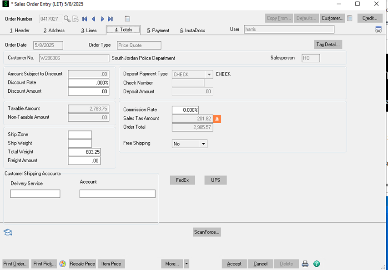Screen dimensions: 388x270
Task: Switch to the Lines tab
Action: pyautogui.click(x=89, y=30)
